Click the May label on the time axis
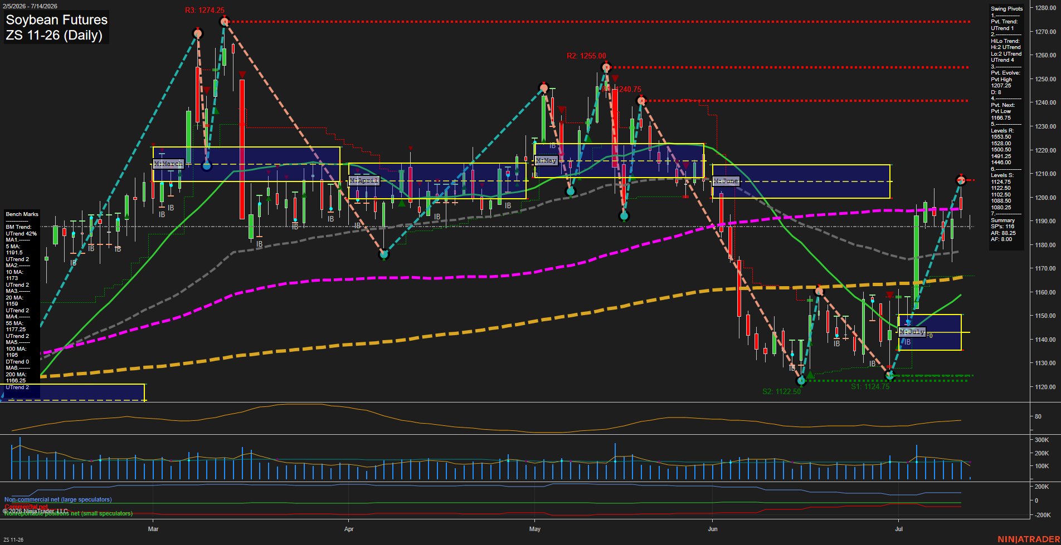This screenshot has width=1061, height=545. [x=535, y=529]
